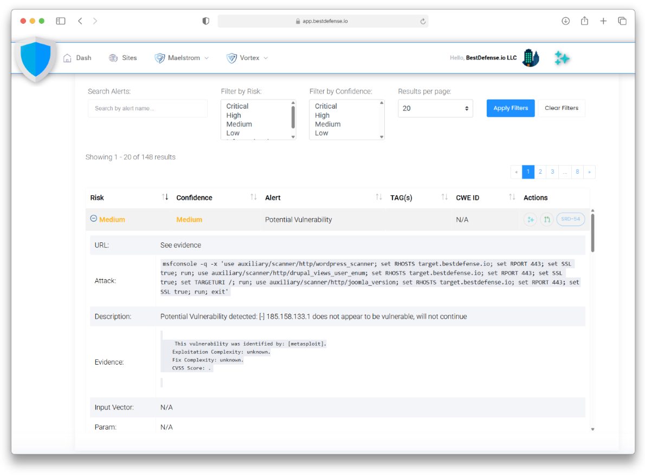This screenshot has height=475, width=645.
Task: Click 'Showing 1 - 20 of 148 results' text
Action: (x=131, y=157)
